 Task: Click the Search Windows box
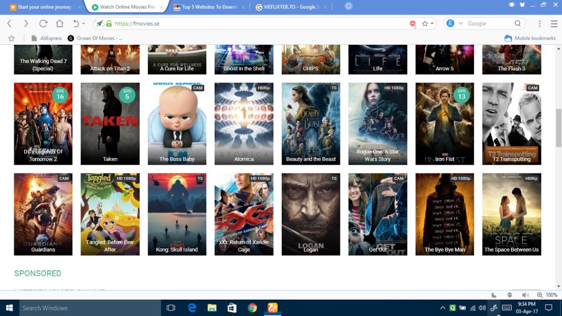coord(90,308)
